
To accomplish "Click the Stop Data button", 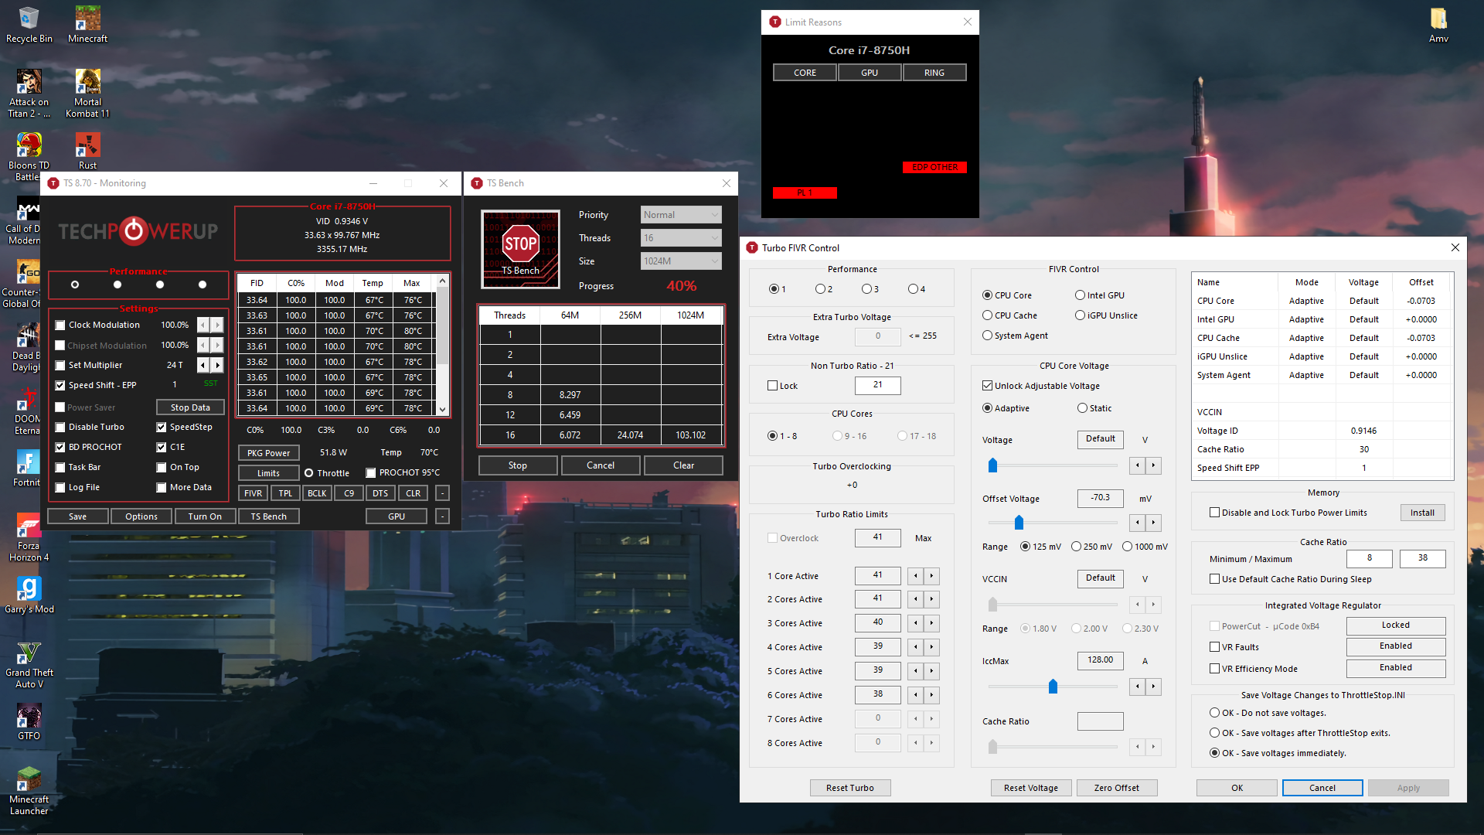I will click(190, 407).
